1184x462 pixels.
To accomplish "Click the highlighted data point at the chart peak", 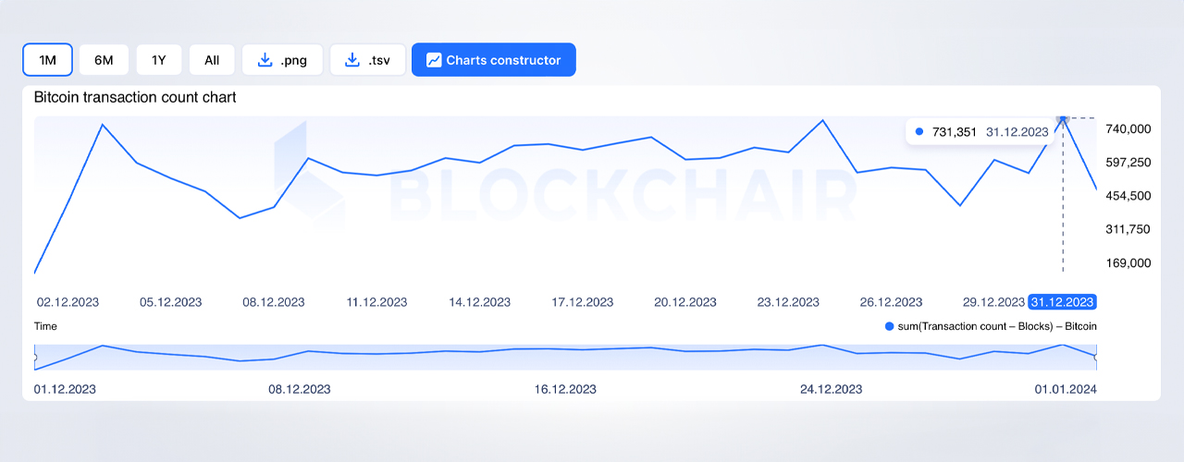I will (1063, 118).
